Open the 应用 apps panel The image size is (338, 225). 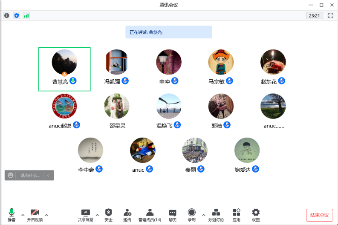pos(236,215)
